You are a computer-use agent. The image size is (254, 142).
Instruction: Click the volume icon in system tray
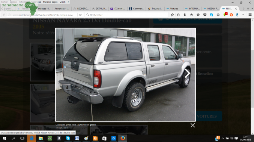click(x=231, y=138)
